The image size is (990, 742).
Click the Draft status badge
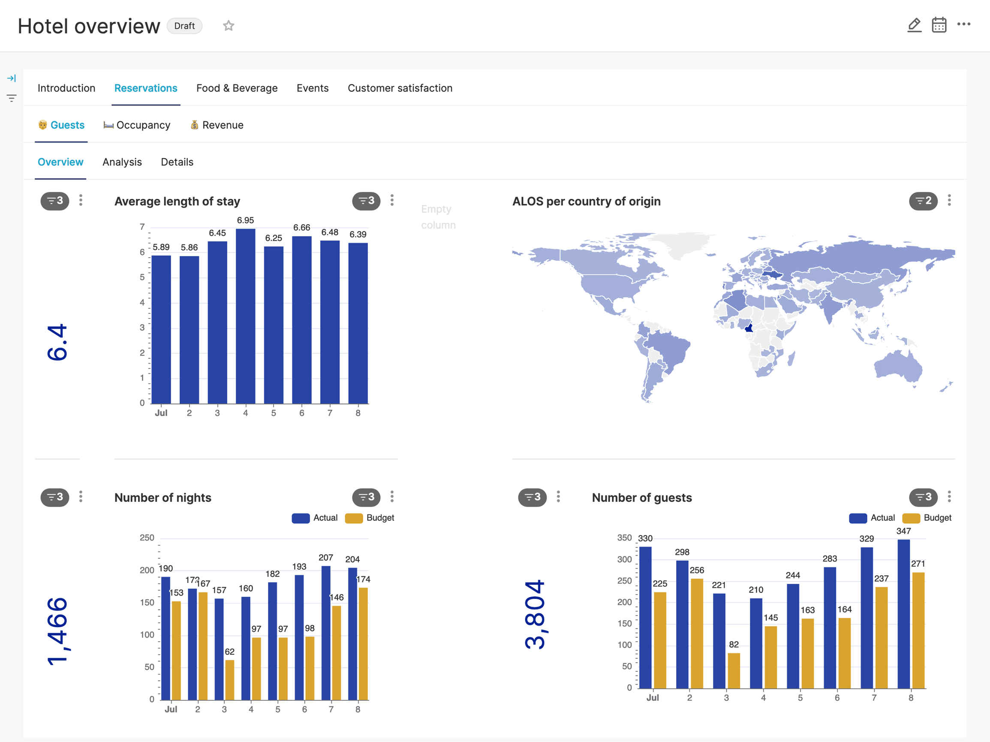(184, 26)
